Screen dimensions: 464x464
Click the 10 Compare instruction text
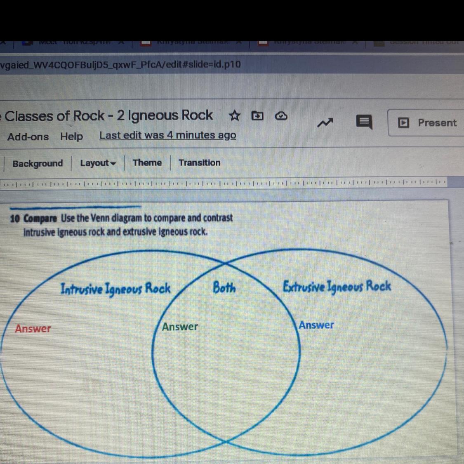pyautogui.click(x=121, y=225)
